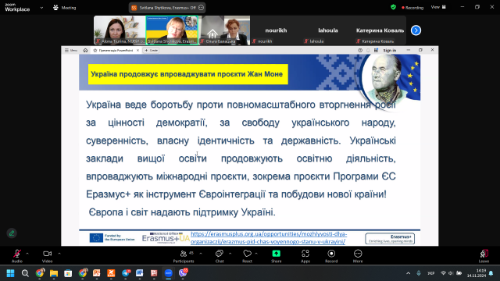
Task: Open the Participants panel
Action: 184,256
